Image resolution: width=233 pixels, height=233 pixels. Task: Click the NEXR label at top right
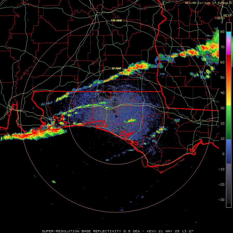pyautogui.click(x=228, y=16)
